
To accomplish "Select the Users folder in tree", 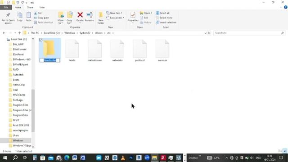I will click(x=16, y=135).
